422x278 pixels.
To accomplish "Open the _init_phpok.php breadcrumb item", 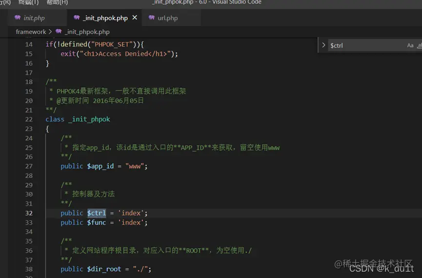I will click(x=87, y=32).
